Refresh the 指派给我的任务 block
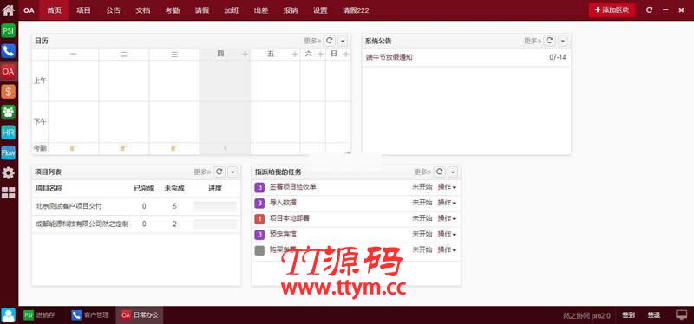The image size is (694, 324). point(440,172)
